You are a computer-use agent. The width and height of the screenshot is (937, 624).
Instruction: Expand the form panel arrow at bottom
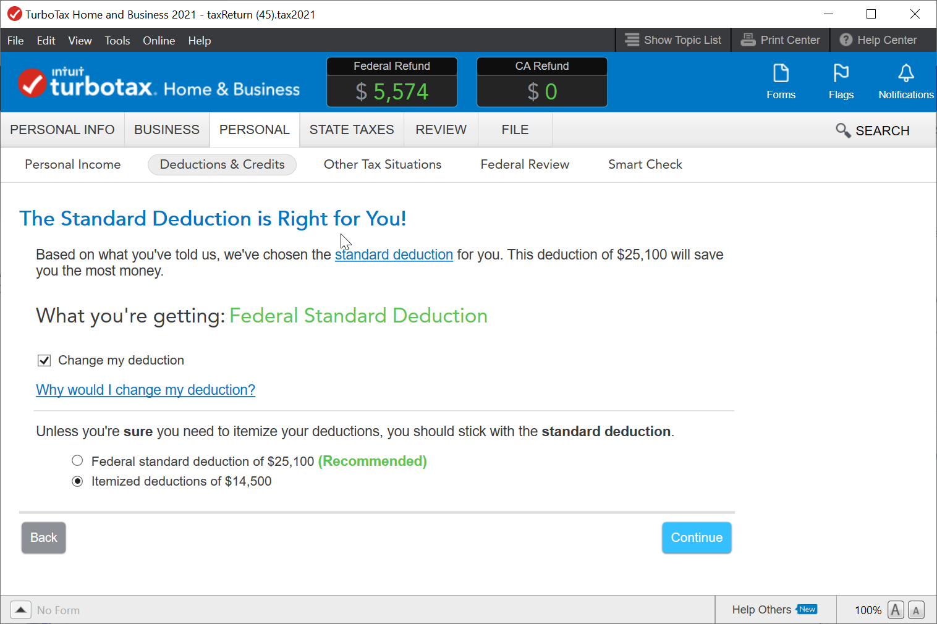pos(20,610)
